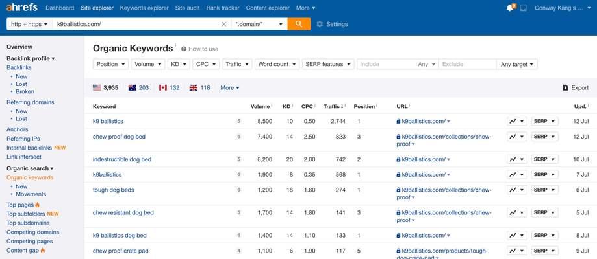Open the Rank tracker nav item
This screenshot has height=259, width=597.
[x=223, y=8]
